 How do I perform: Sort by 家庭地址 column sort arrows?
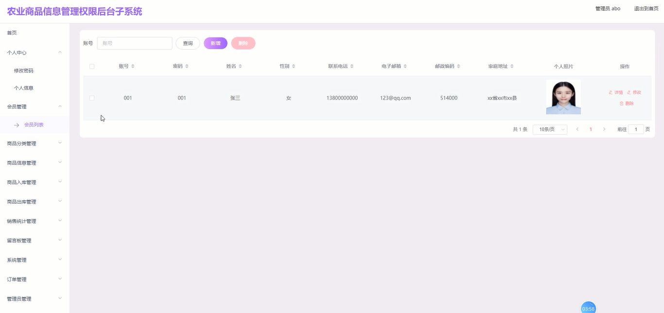512,66
